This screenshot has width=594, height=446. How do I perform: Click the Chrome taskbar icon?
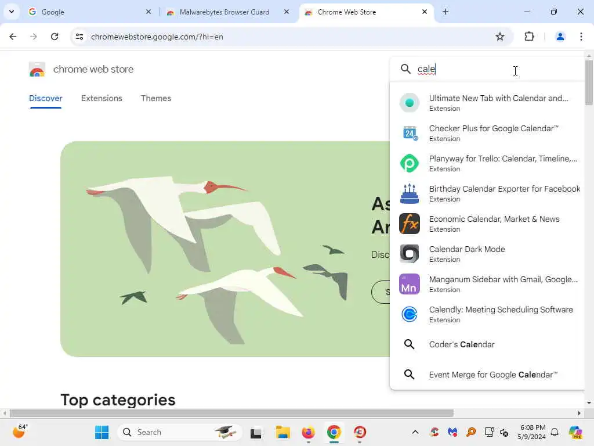(334, 432)
